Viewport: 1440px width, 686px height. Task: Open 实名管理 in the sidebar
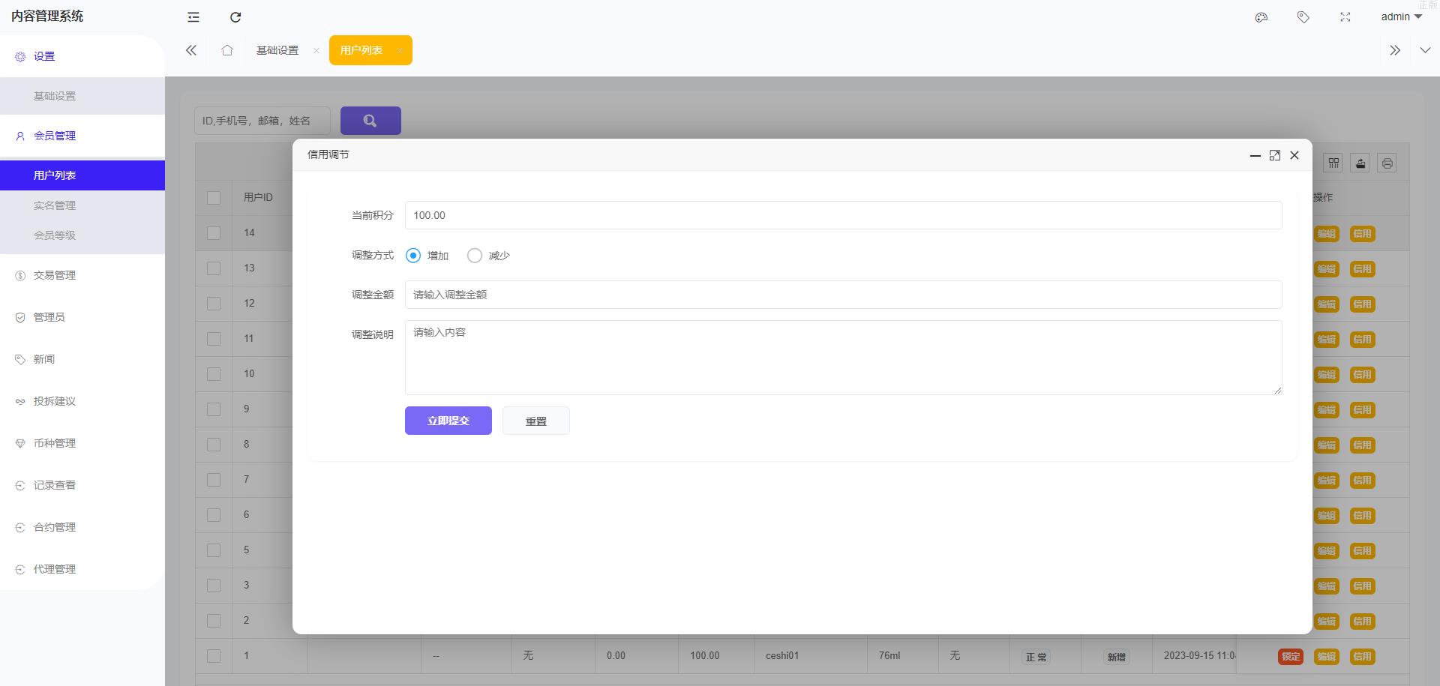tap(55, 205)
